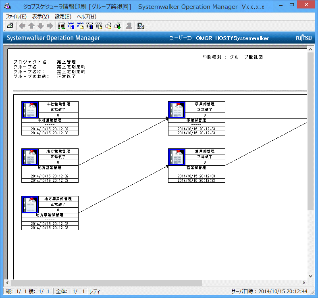This screenshot has width=318, height=298.
Task: Click the code value 0 in 地方営業管理 node
Action: [x=58, y=163]
